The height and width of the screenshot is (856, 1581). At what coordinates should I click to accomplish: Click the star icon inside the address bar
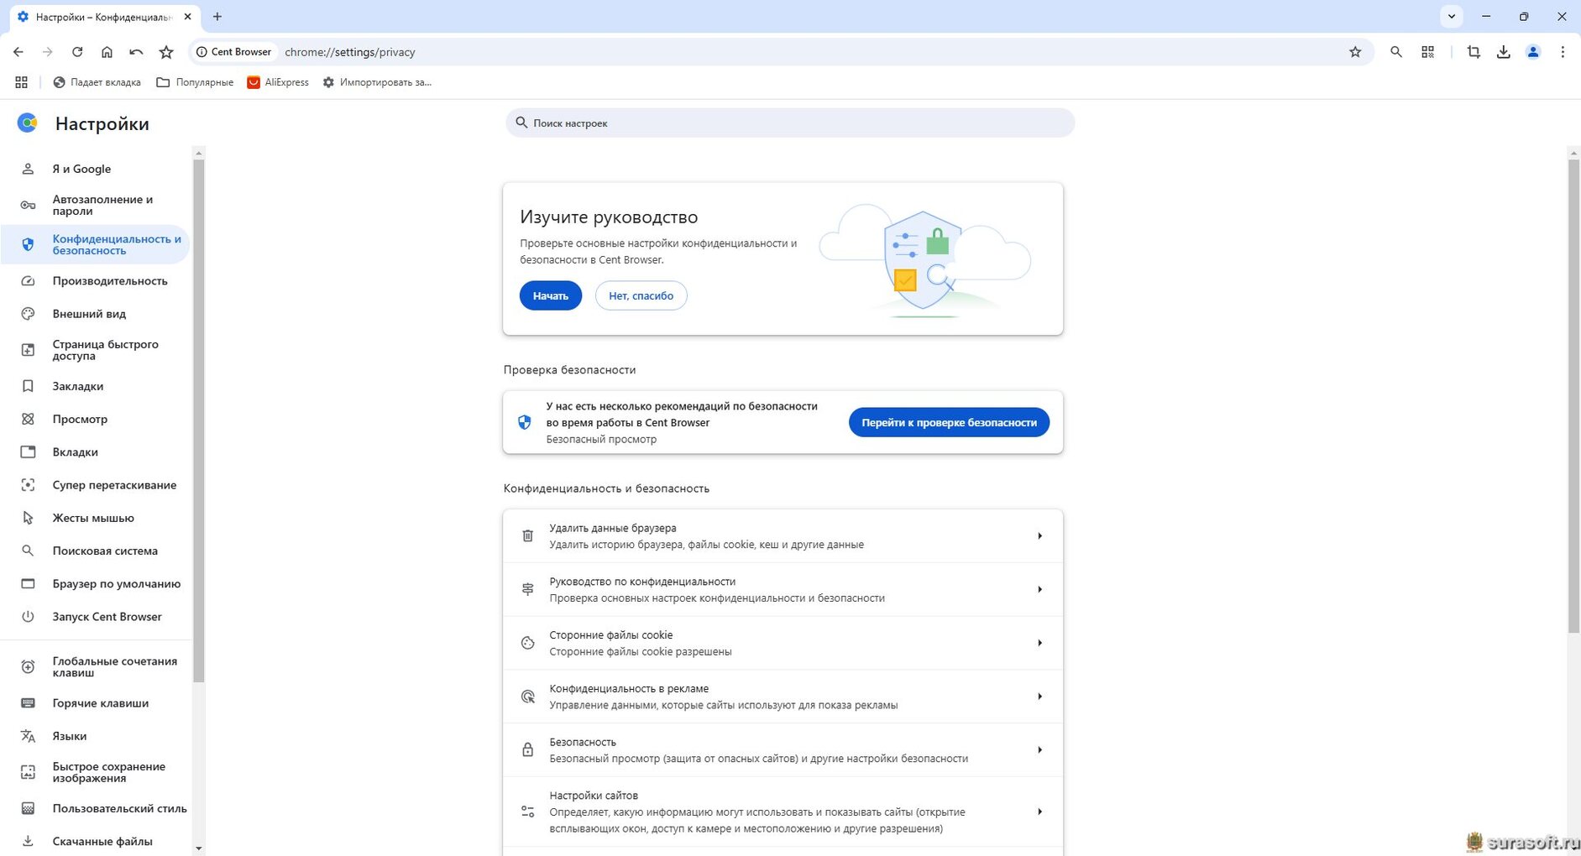pyautogui.click(x=1355, y=52)
